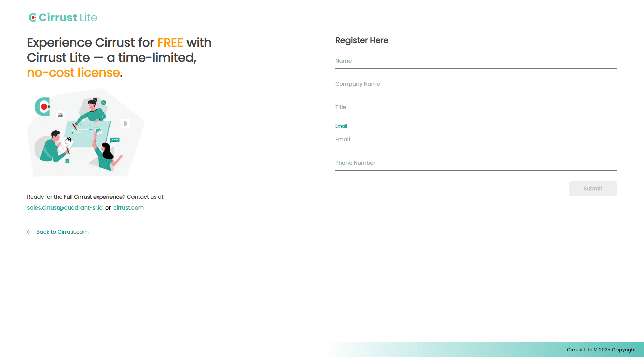Image resolution: width=644 pixels, height=357 pixels.
Task: Click the paperclip attachment icon in the illustration
Action: click(x=125, y=124)
